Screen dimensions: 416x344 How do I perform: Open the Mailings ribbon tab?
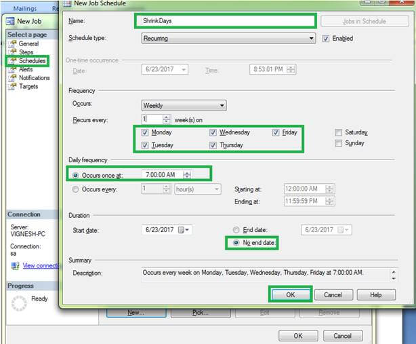[25, 9]
